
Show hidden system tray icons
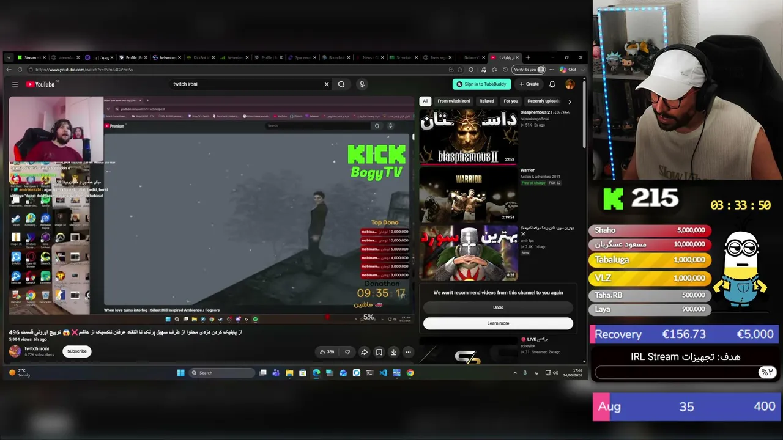(x=515, y=373)
